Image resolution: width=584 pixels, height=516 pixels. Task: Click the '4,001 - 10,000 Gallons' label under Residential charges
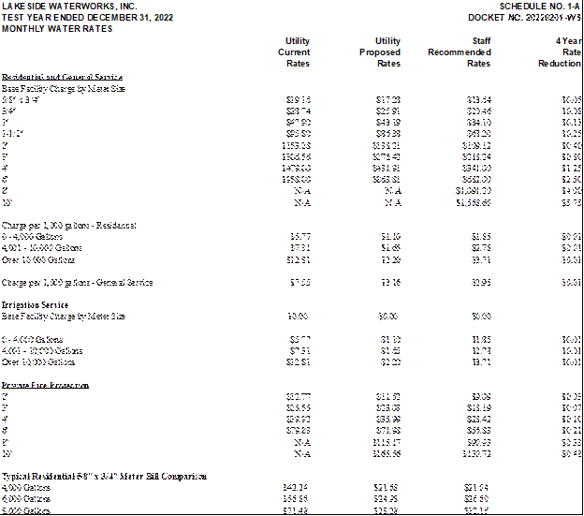point(42,248)
